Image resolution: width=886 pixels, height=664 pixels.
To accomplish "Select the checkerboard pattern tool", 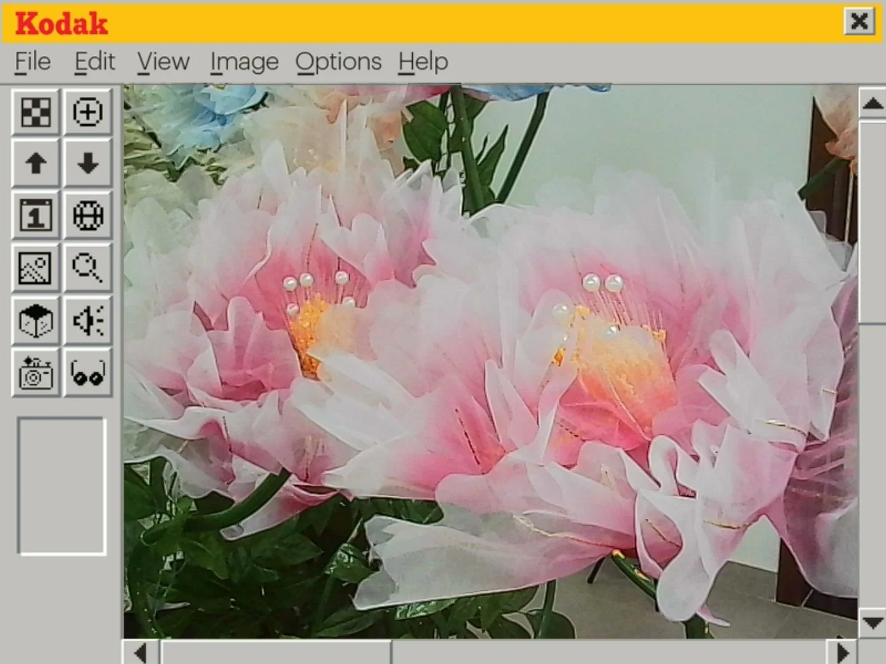I will pyautogui.click(x=36, y=112).
